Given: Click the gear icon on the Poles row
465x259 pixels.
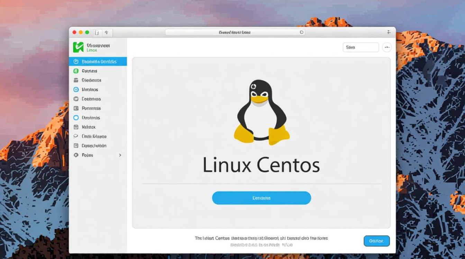Looking at the screenshot, I should [x=77, y=155].
